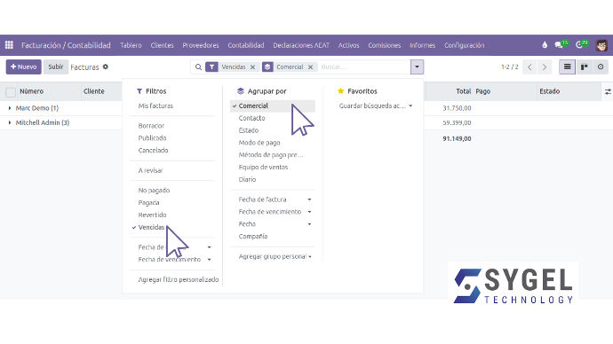Click Agregar filtro personalizado
The width and height of the screenshot is (613, 344).
[x=179, y=279]
